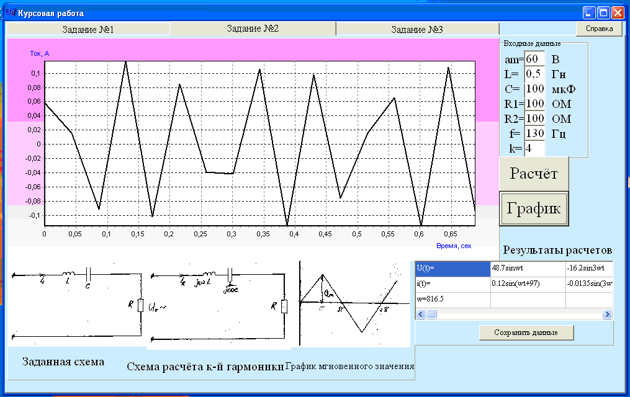This screenshot has width=630, height=397.
Task: Edit the f frequency input field
Action: (x=535, y=133)
